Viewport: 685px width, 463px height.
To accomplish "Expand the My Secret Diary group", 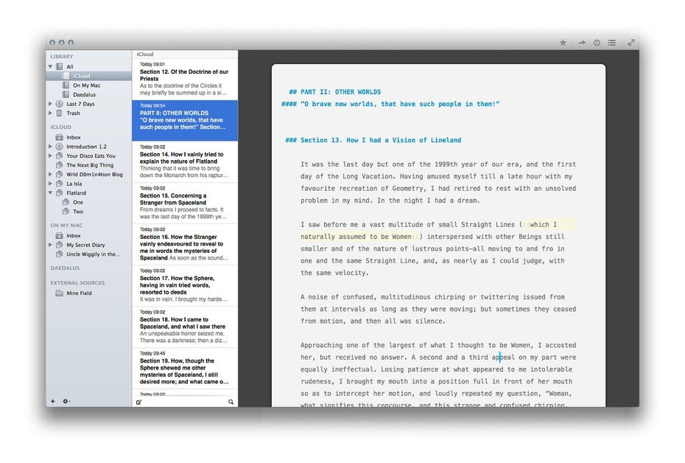I will click(50, 245).
